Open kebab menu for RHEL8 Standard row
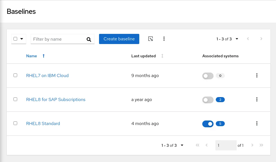276x162 pixels. pos(257,124)
